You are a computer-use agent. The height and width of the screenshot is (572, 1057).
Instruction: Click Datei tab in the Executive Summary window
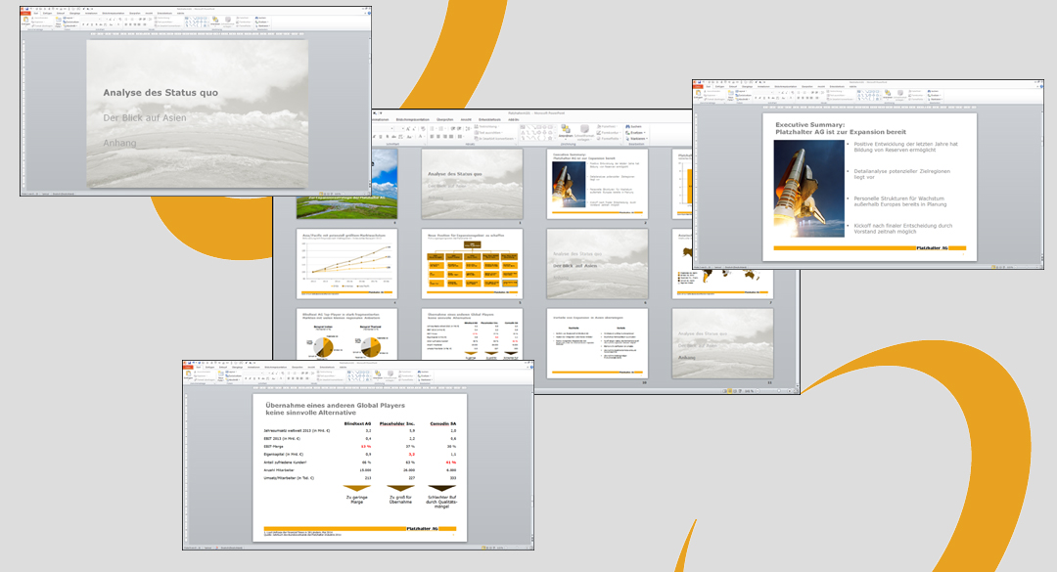click(698, 86)
